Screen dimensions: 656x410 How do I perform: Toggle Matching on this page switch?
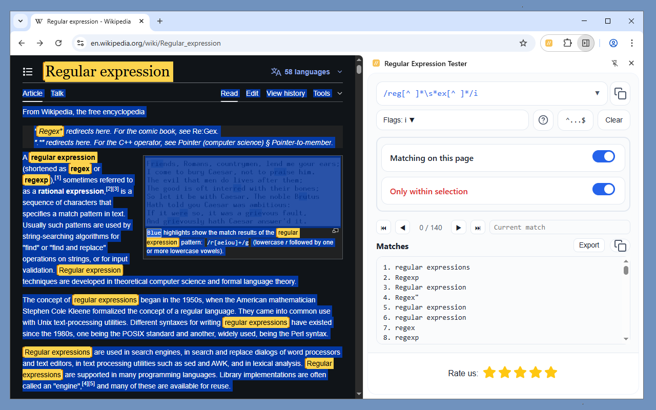pos(604,157)
